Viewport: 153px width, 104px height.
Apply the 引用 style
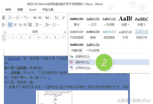click(125, 34)
